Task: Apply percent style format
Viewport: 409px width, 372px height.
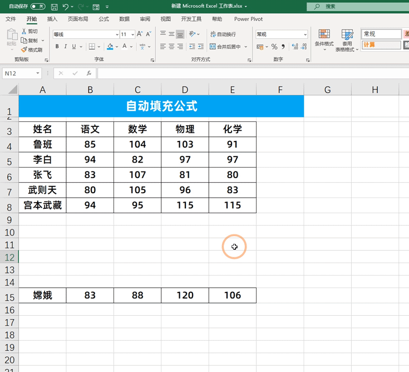Action: 274,47
